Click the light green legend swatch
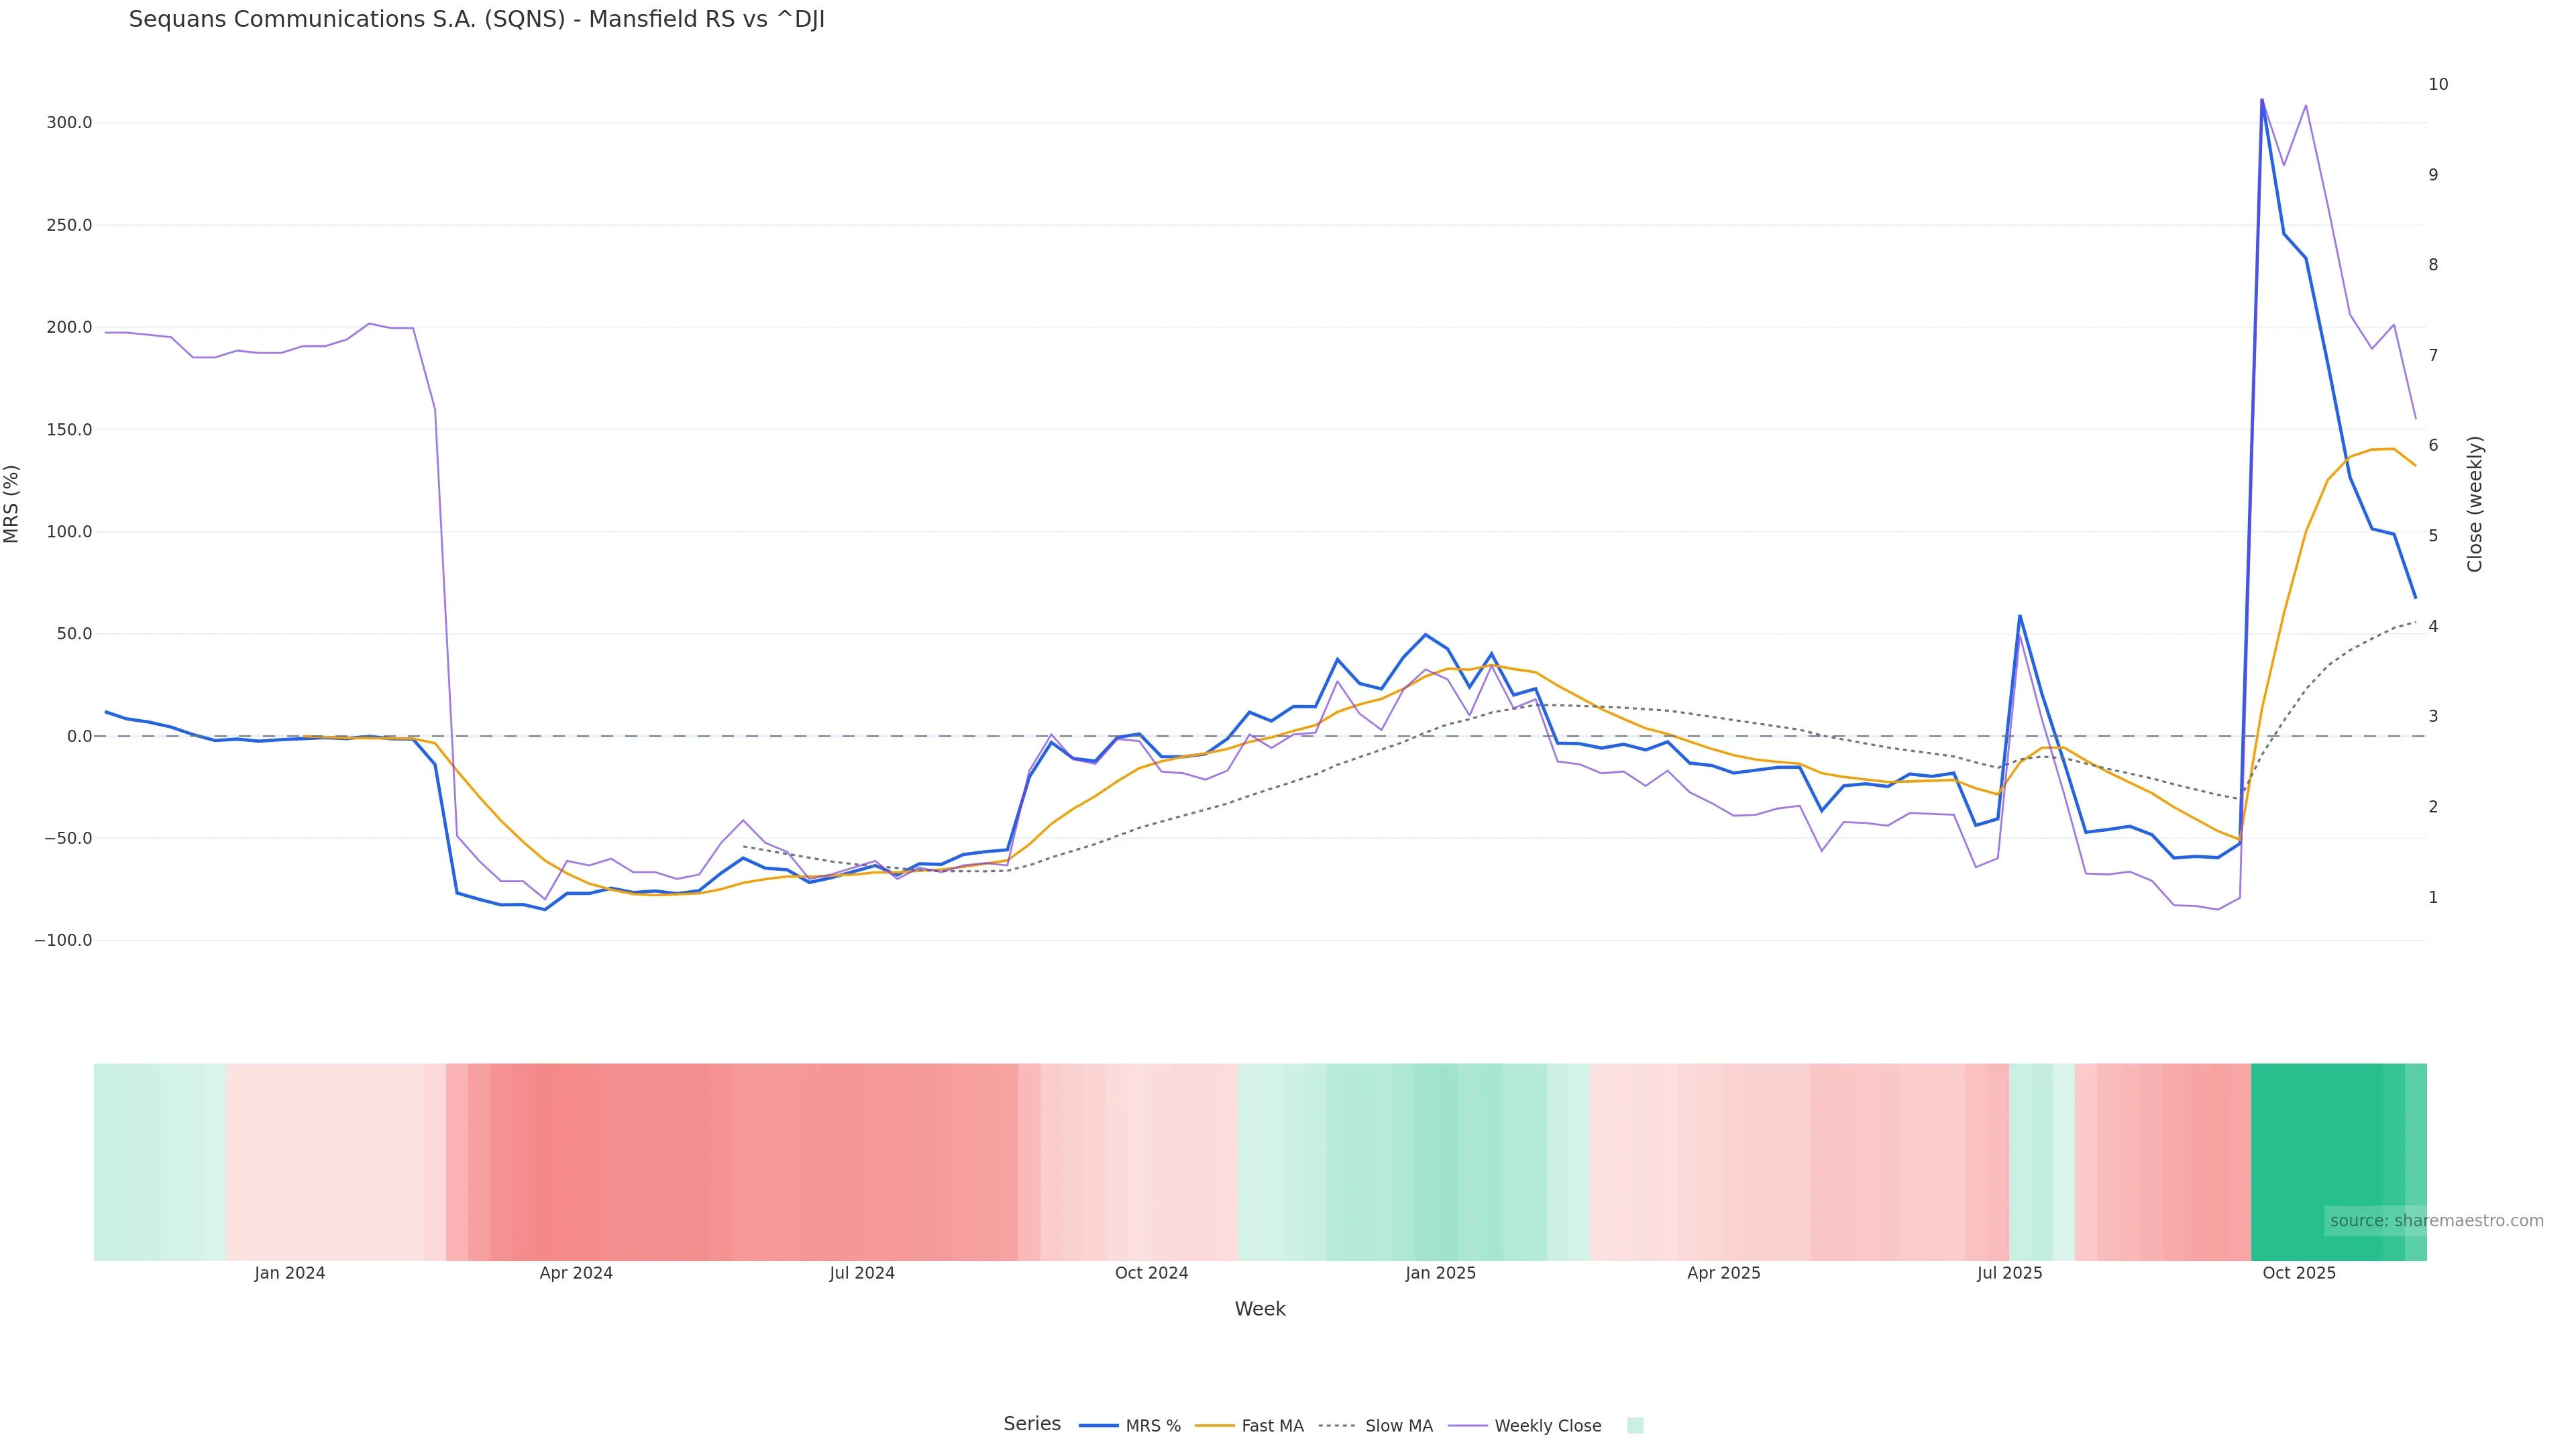The image size is (2576, 1449). click(x=1635, y=1426)
